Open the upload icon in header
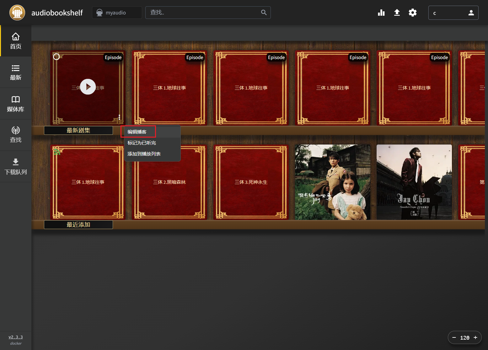The width and height of the screenshot is (488, 350). tap(397, 13)
